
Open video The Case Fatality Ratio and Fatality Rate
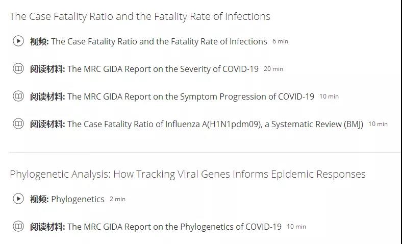(159, 41)
